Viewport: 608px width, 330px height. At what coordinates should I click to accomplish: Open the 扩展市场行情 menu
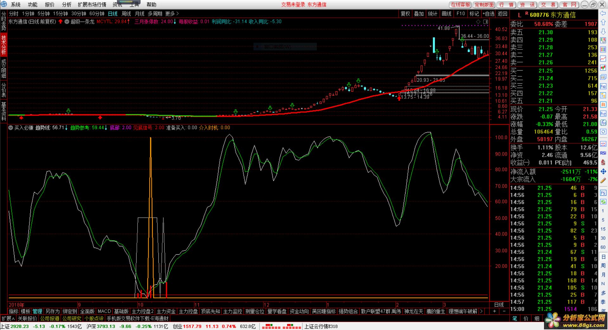(x=92, y=4)
